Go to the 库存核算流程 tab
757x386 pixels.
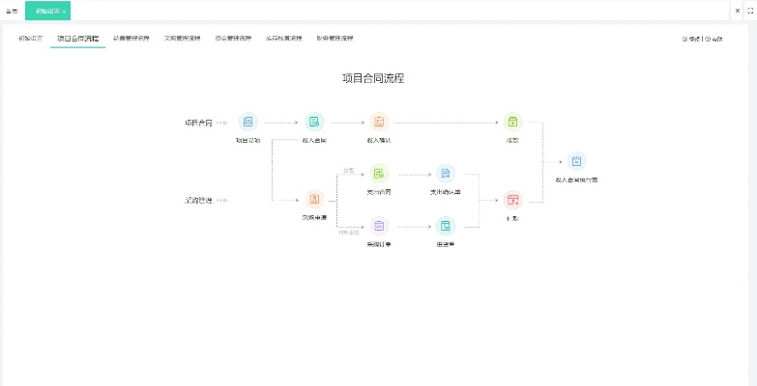283,39
